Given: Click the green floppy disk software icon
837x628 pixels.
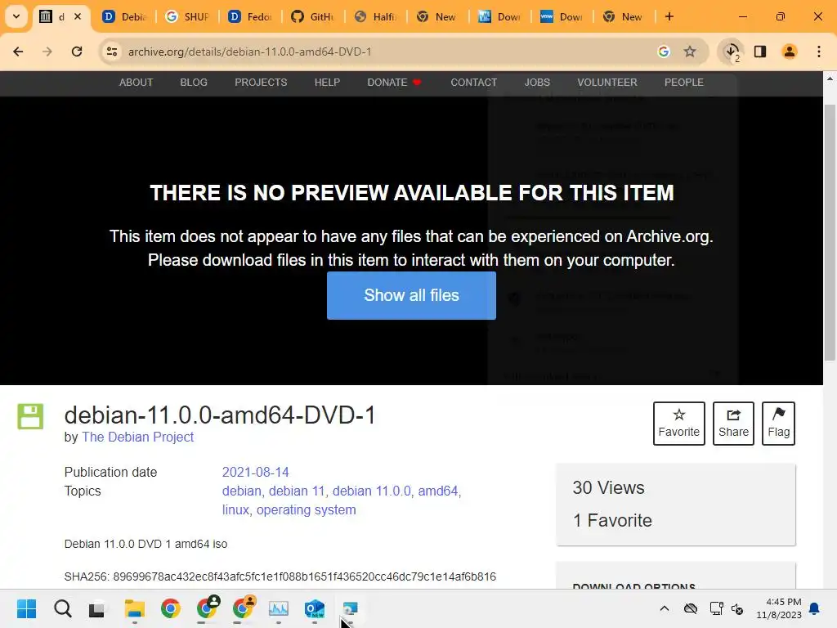Looking at the screenshot, I should tap(30, 416).
